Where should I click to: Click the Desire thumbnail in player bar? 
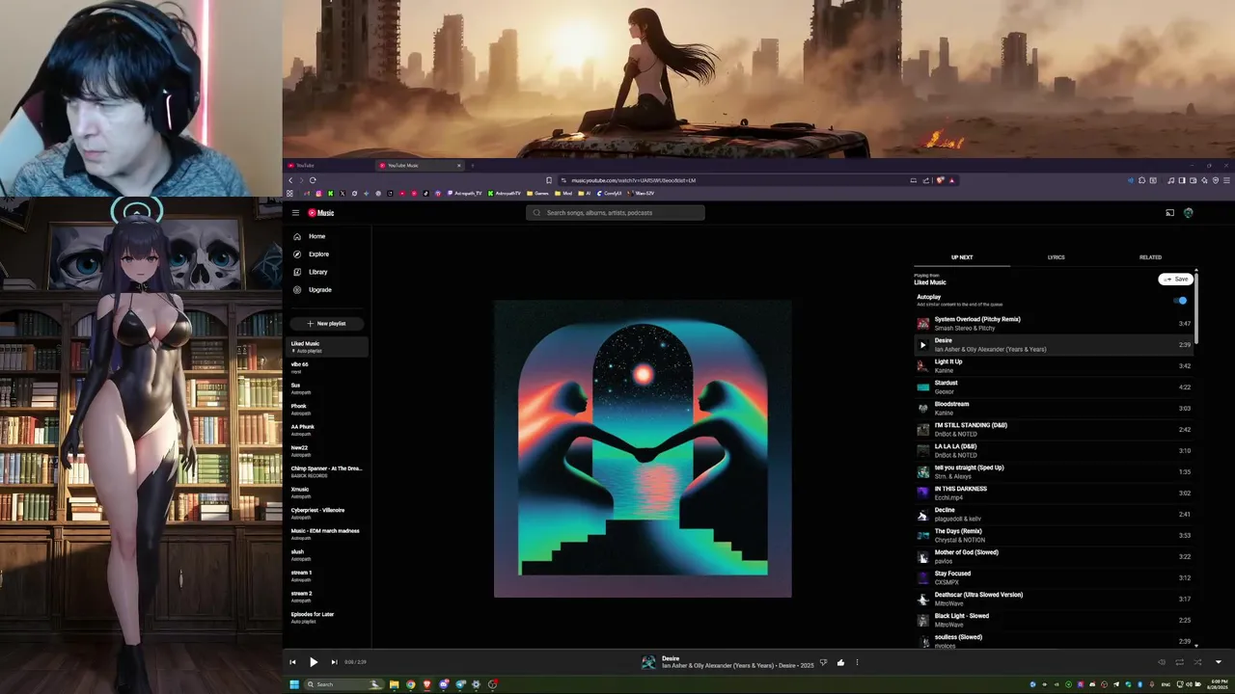coord(648,662)
